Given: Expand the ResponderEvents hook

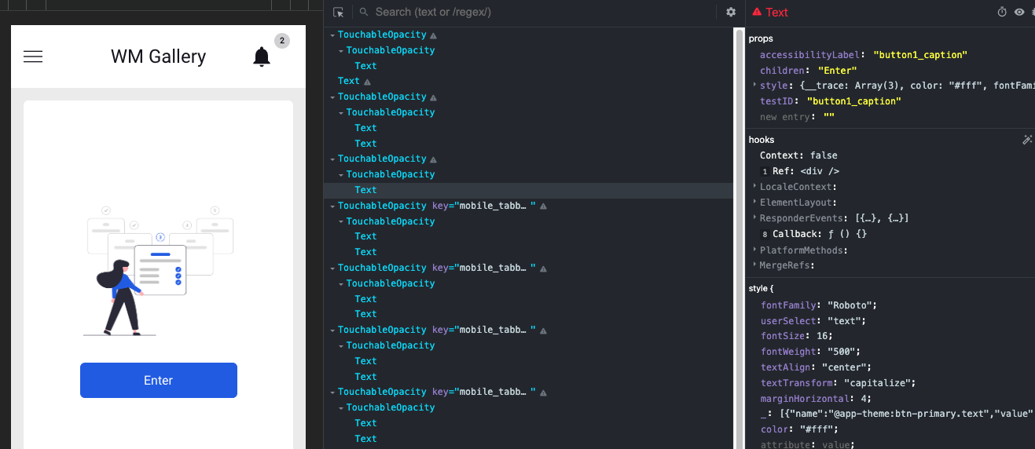Looking at the screenshot, I should [x=755, y=218].
